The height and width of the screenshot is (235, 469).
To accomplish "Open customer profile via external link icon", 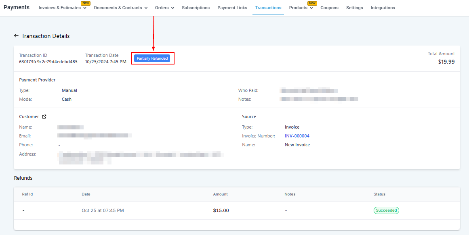I will [44, 117].
